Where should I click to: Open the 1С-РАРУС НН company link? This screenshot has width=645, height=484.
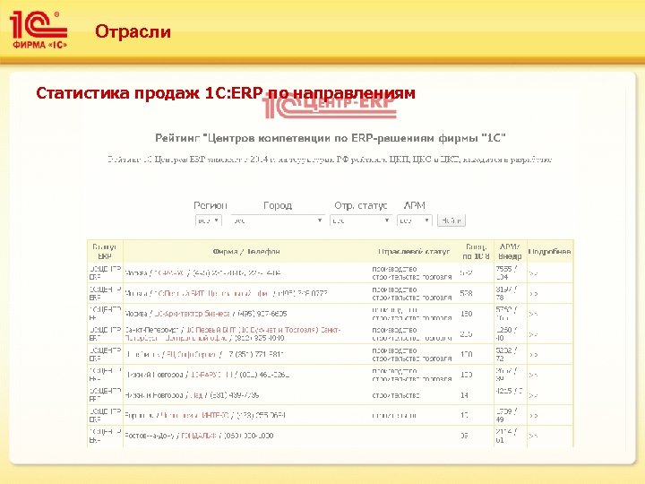(x=212, y=375)
